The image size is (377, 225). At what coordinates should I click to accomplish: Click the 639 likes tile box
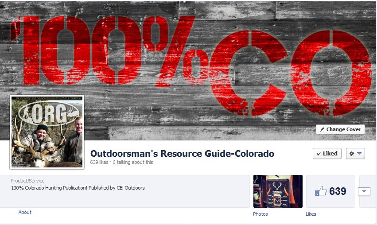click(330, 191)
